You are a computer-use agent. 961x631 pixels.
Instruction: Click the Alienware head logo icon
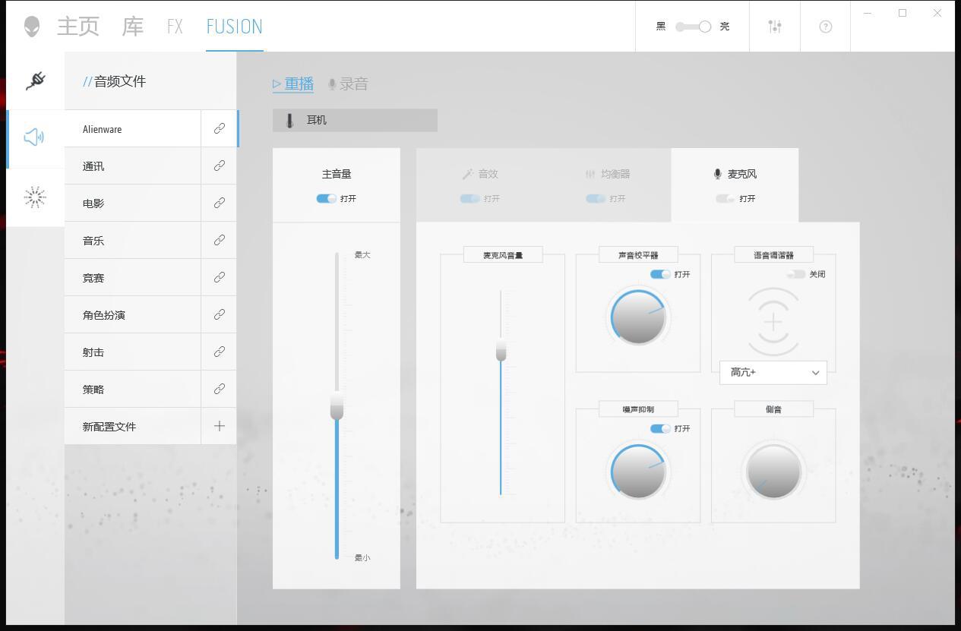(32, 27)
